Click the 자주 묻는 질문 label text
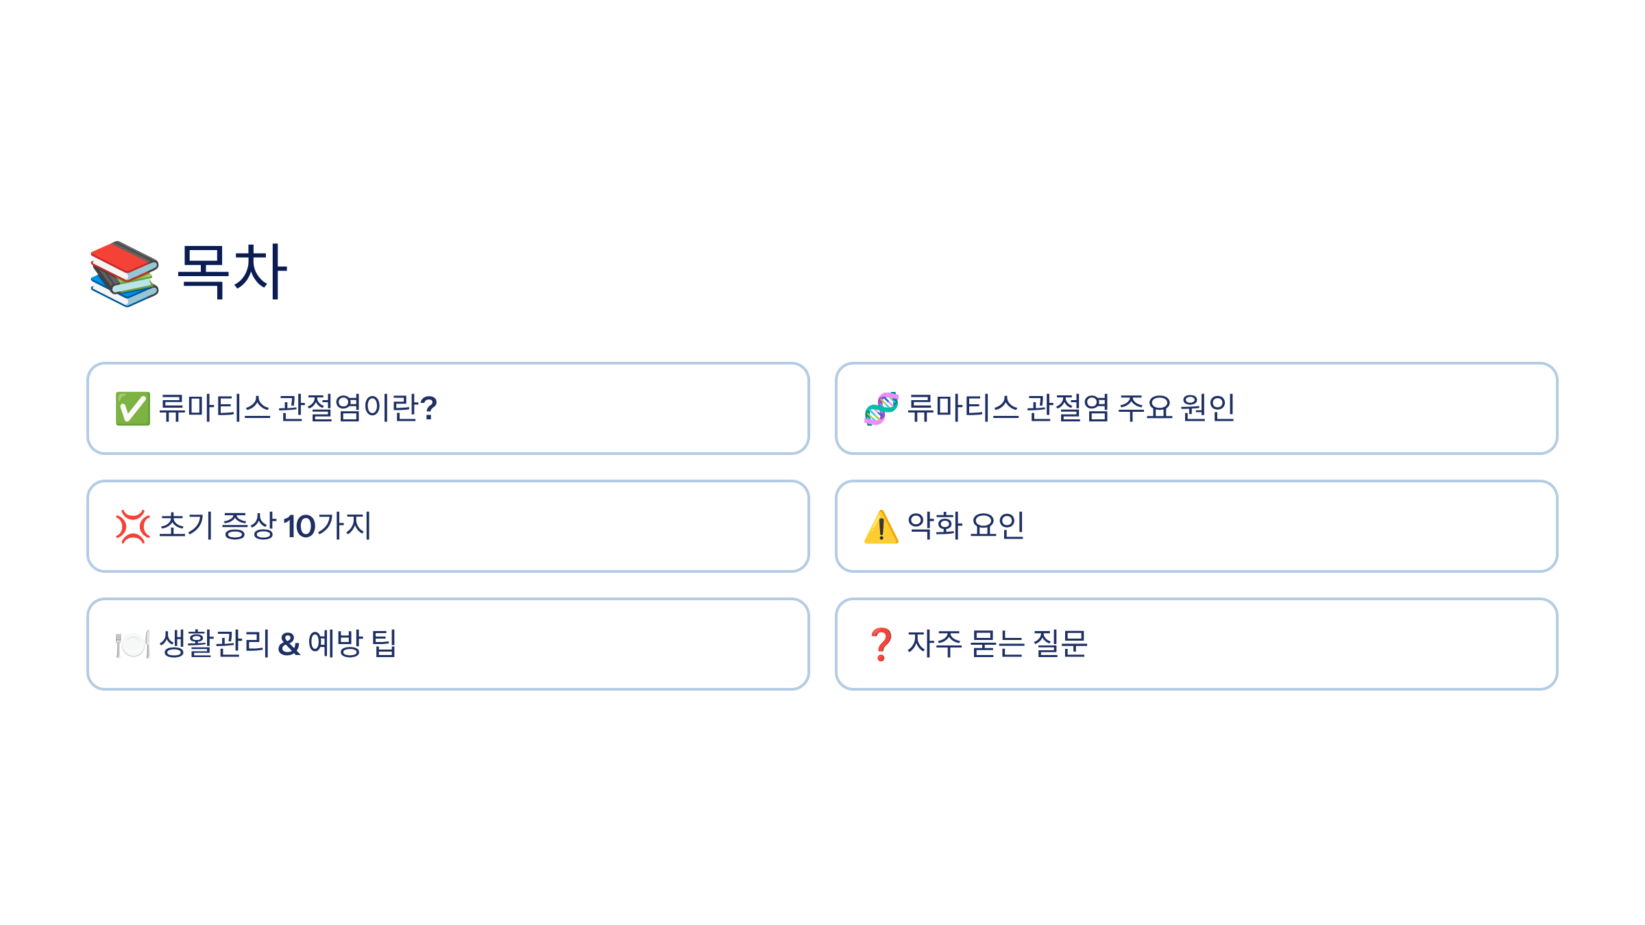 pyautogui.click(x=997, y=644)
